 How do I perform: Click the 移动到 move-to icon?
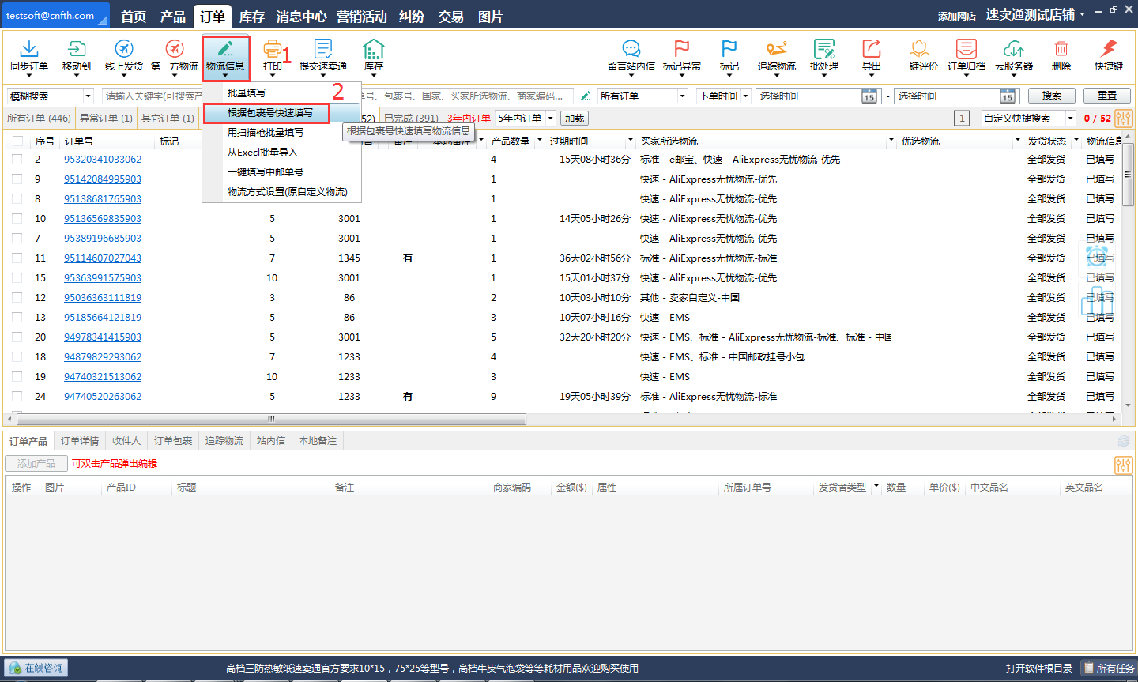pos(77,49)
